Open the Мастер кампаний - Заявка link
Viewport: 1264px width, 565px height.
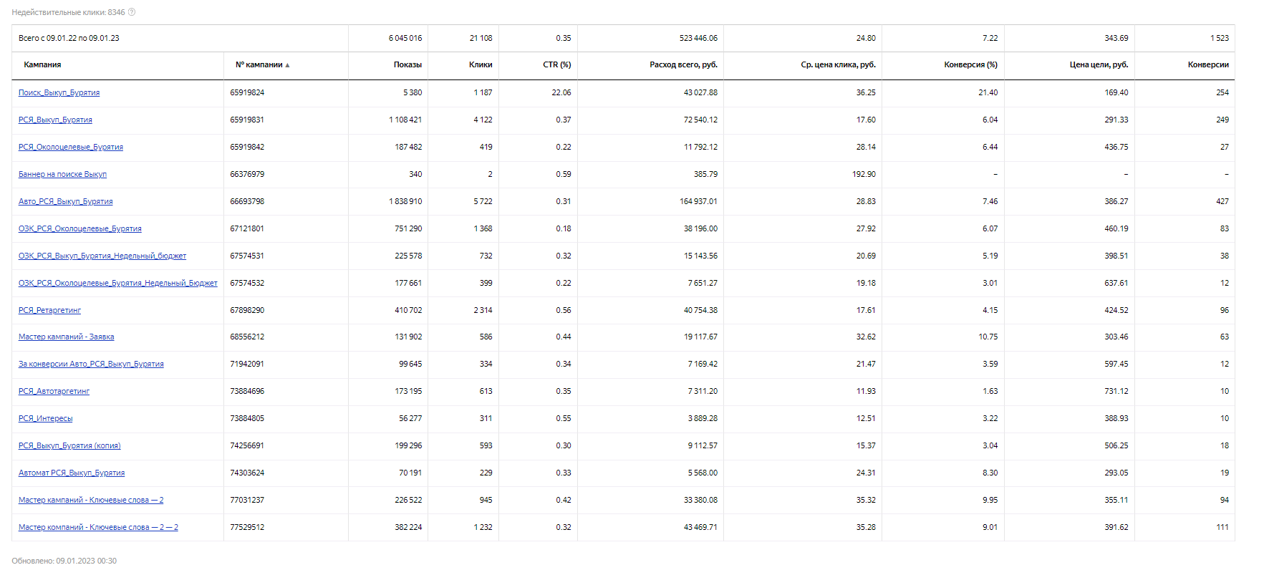pos(66,337)
